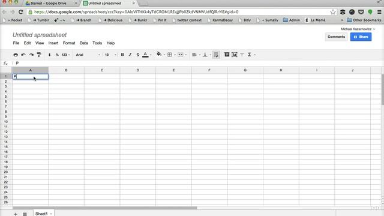The image size is (384, 216).
Task: Toggle Wrap text button
Action: pos(216,55)
